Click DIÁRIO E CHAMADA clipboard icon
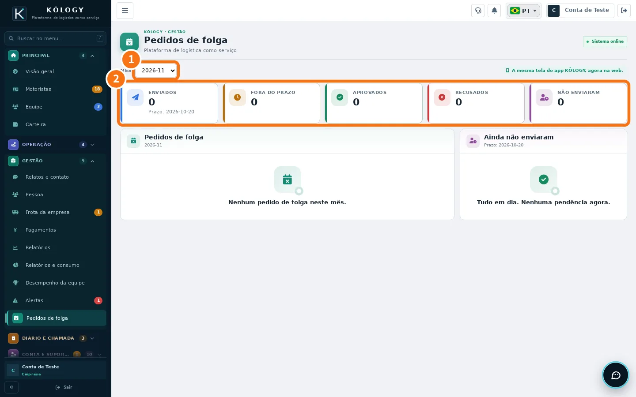636x397 pixels. 13,338
